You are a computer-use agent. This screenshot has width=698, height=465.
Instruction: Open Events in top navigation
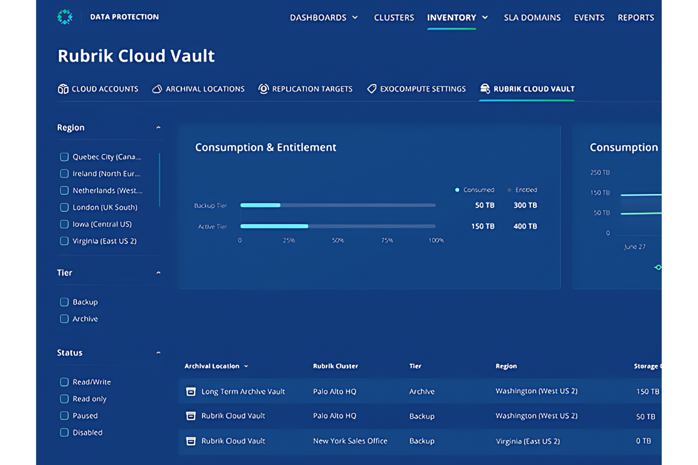click(x=589, y=17)
